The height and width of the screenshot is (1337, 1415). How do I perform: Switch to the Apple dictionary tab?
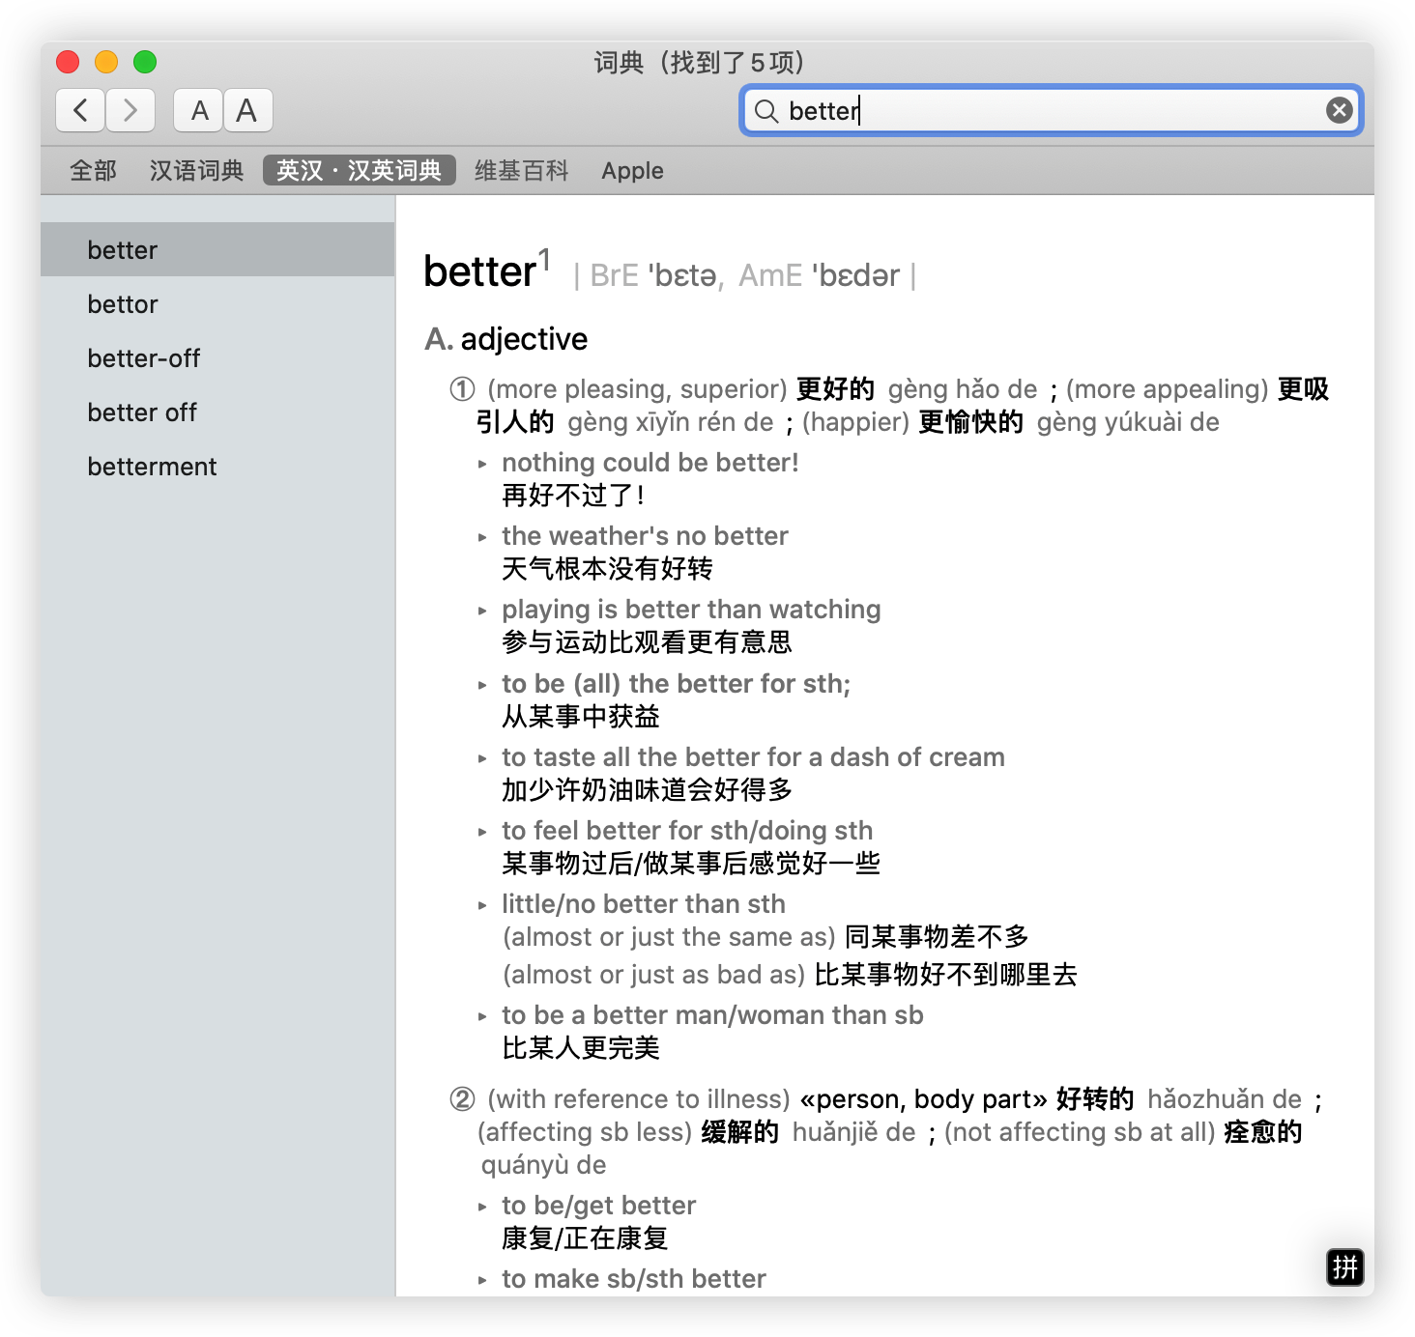point(632,171)
